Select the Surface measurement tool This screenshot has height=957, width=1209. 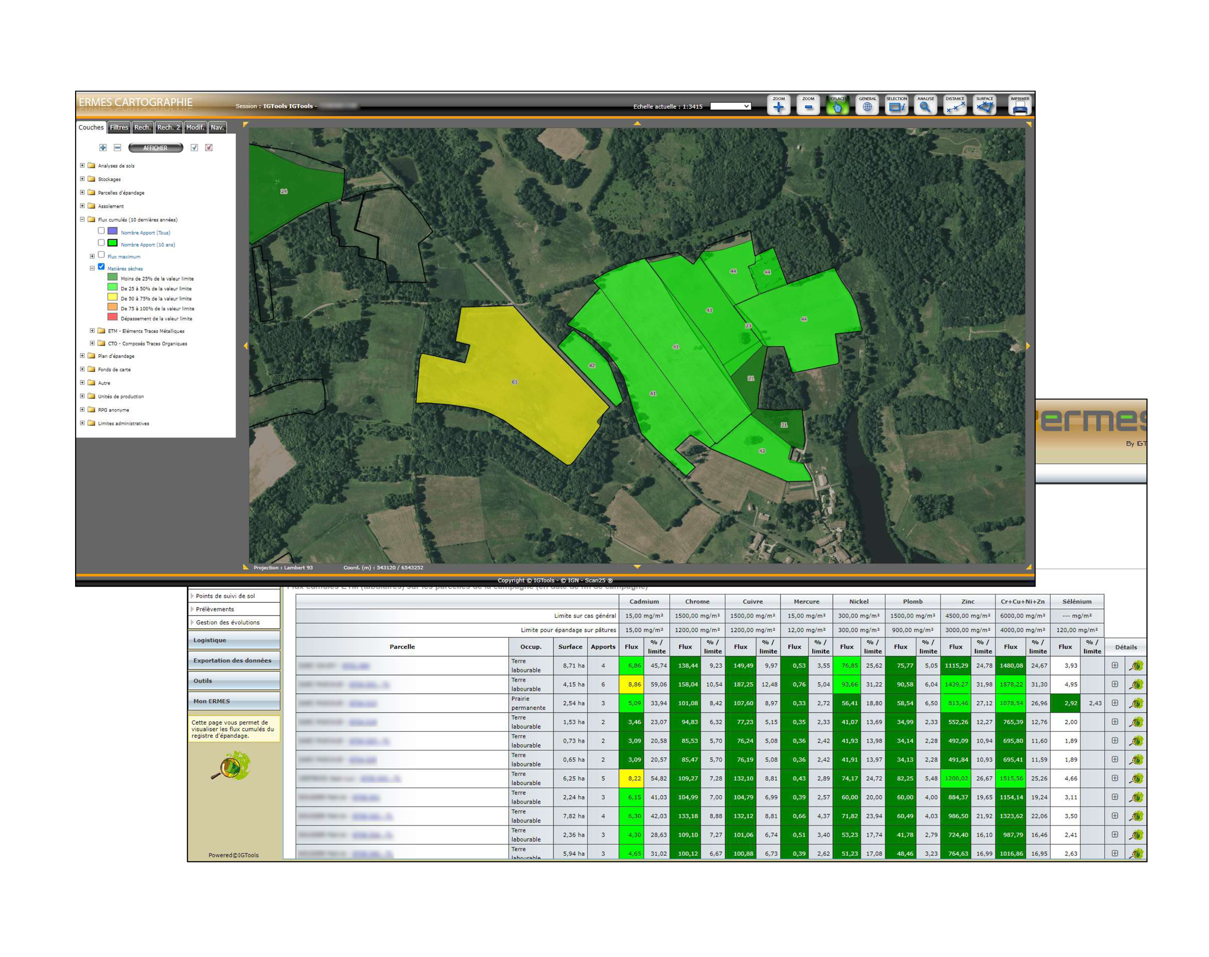click(x=984, y=105)
